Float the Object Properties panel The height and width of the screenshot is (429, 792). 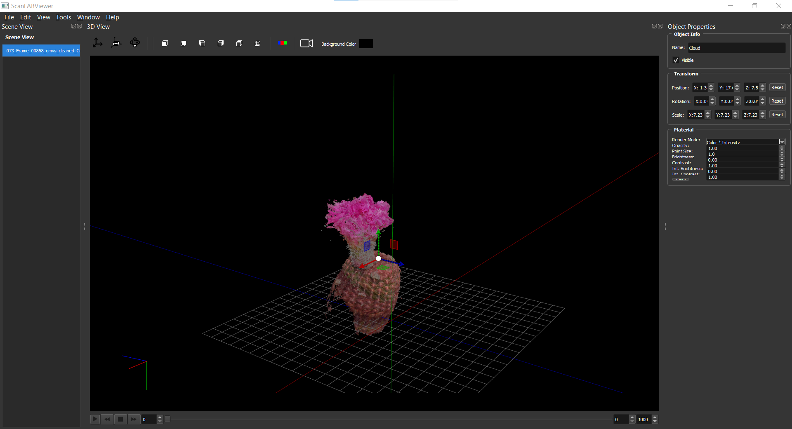[783, 26]
